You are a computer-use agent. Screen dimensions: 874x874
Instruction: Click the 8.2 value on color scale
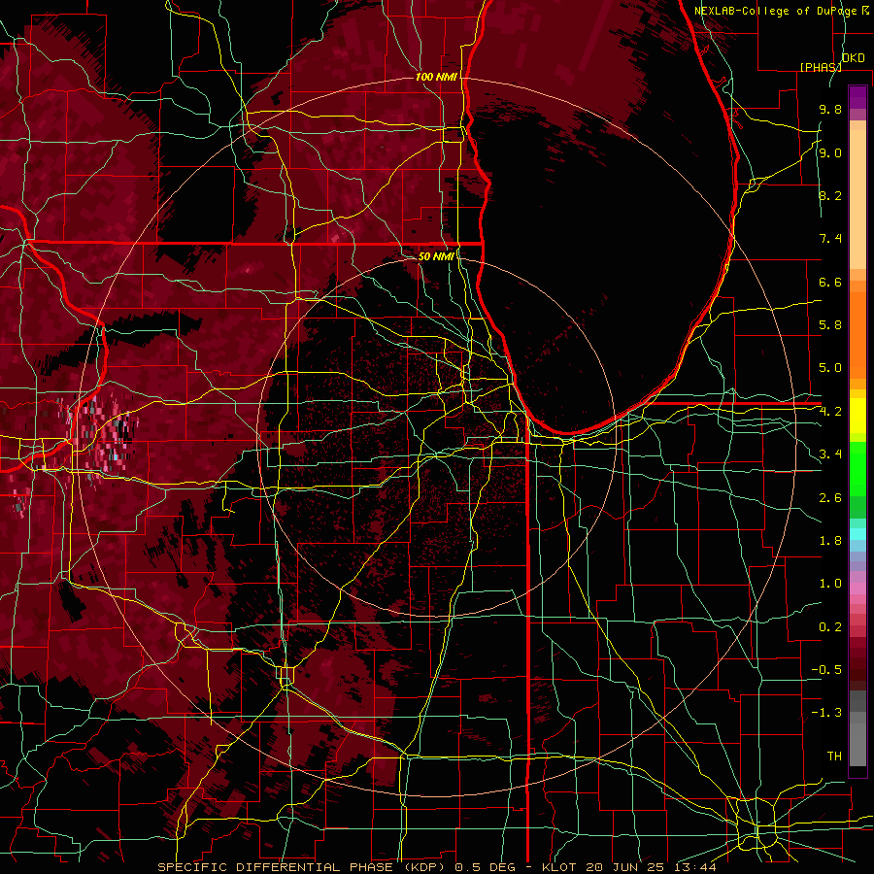pos(830,195)
